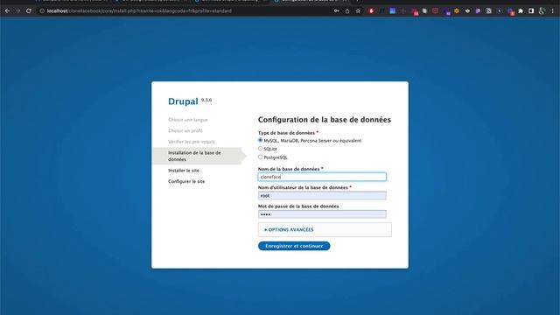
Task: Select the PostgreSQL database type
Action: [261, 157]
